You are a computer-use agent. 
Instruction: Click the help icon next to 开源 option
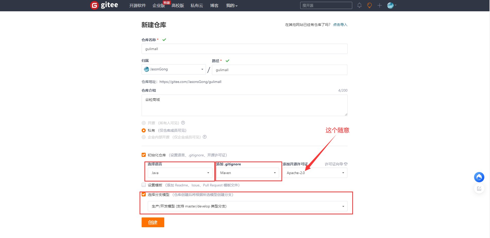click(183, 123)
